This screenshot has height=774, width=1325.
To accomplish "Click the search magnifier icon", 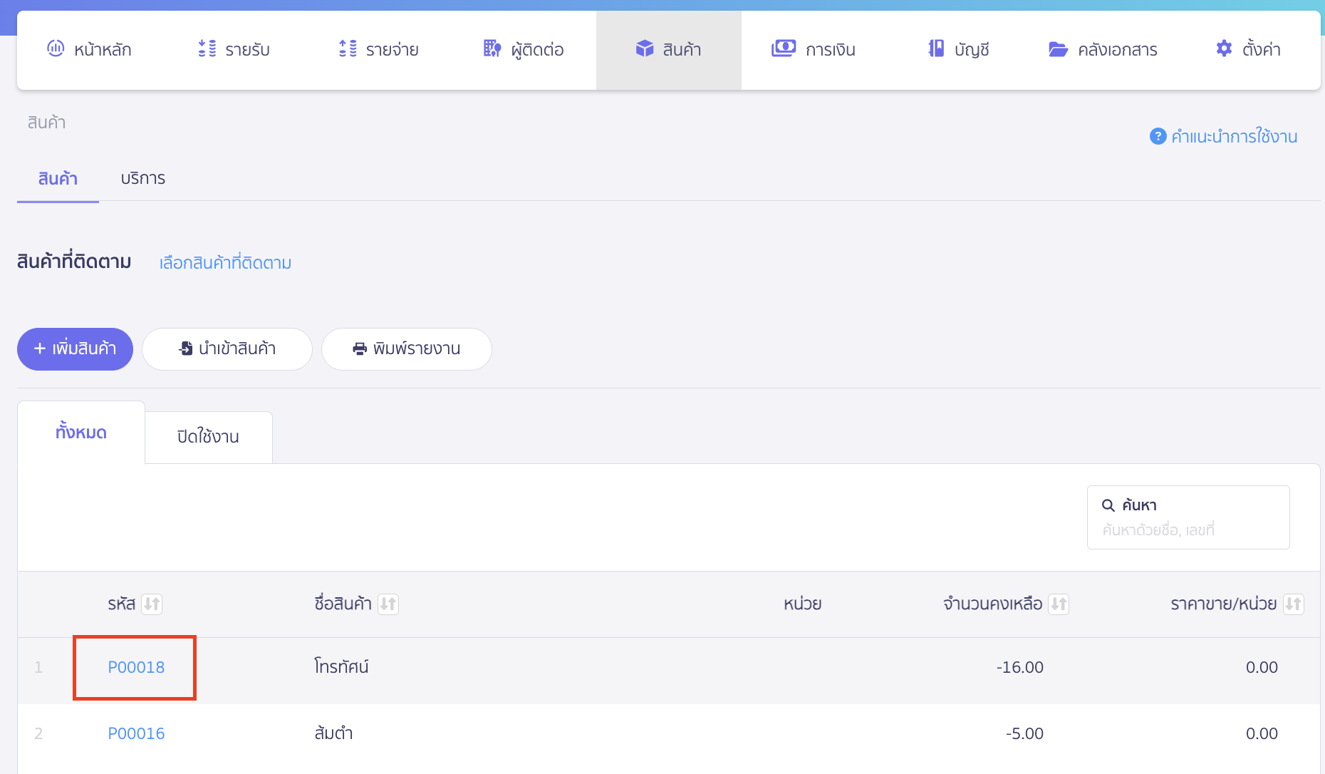I will [1108, 505].
